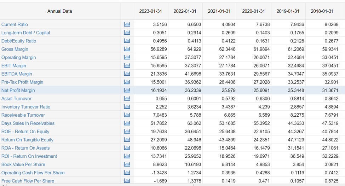
Task: Open the ROE - Return On Equity link
Action: point(25,132)
